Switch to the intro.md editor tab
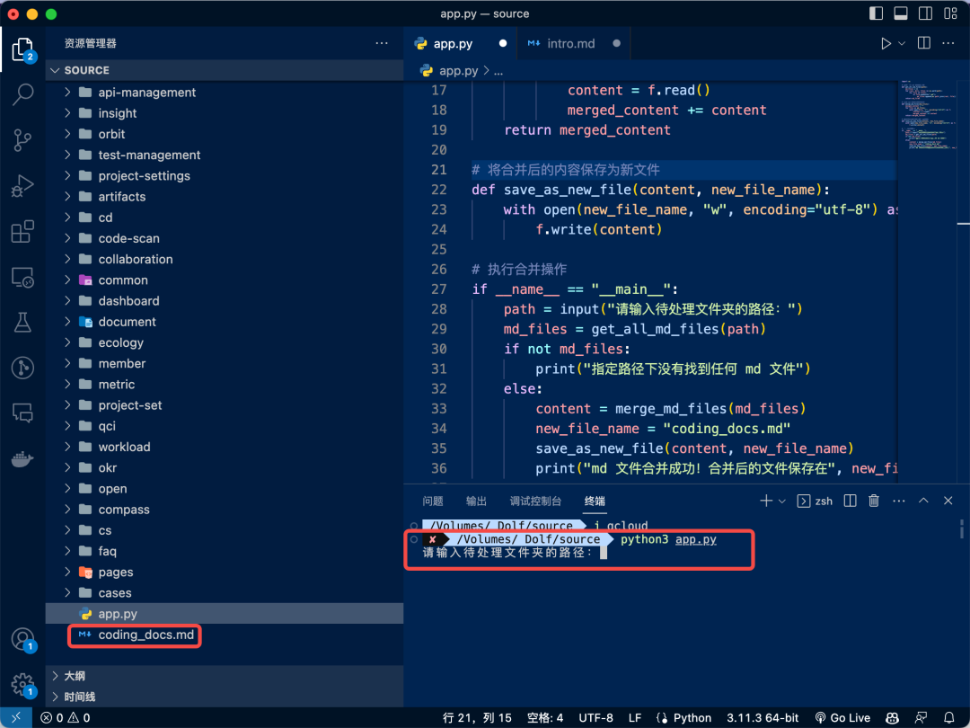The height and width of the screenshot is (728, 970). tap(573, 43)
